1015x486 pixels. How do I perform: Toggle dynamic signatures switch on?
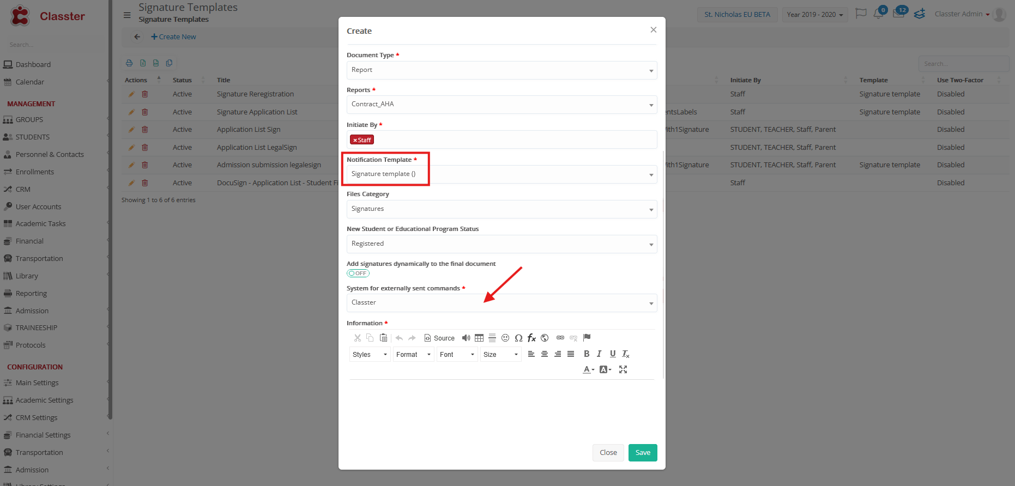click(358, 274)
